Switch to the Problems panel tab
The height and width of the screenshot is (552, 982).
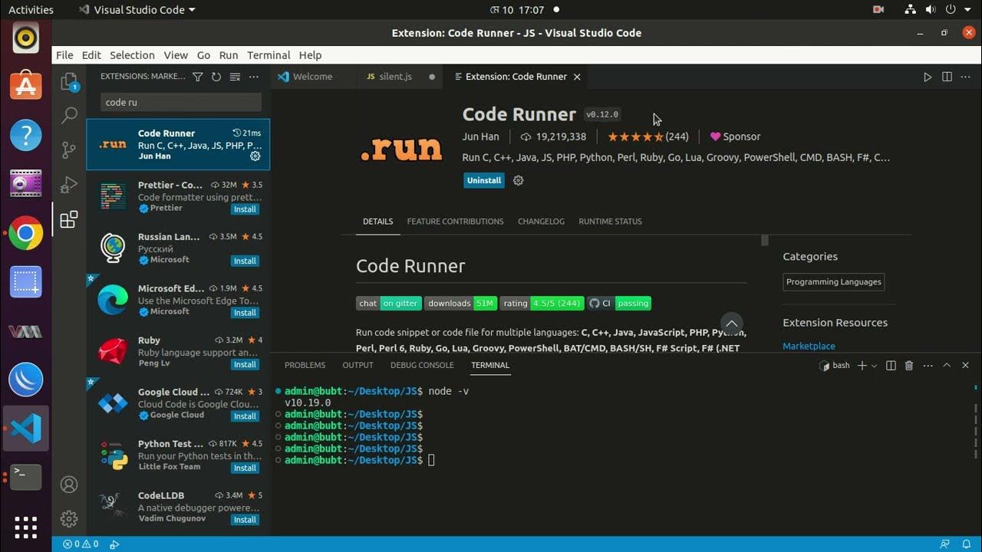(x=305, y=366)
